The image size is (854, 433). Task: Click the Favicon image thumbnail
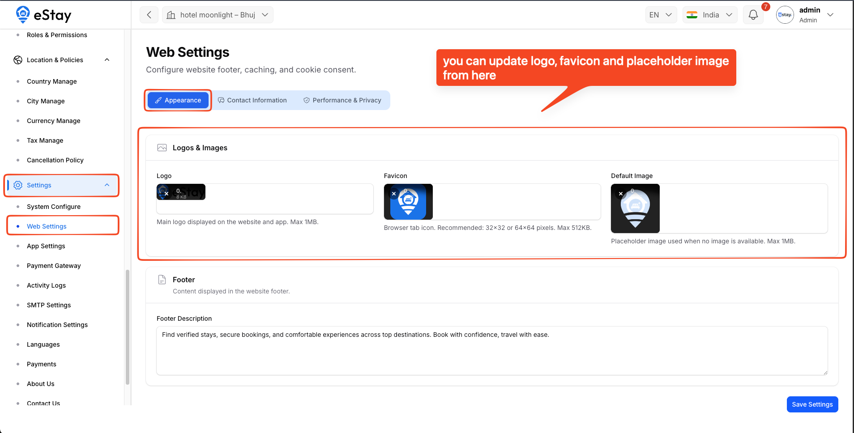[408, 202]
